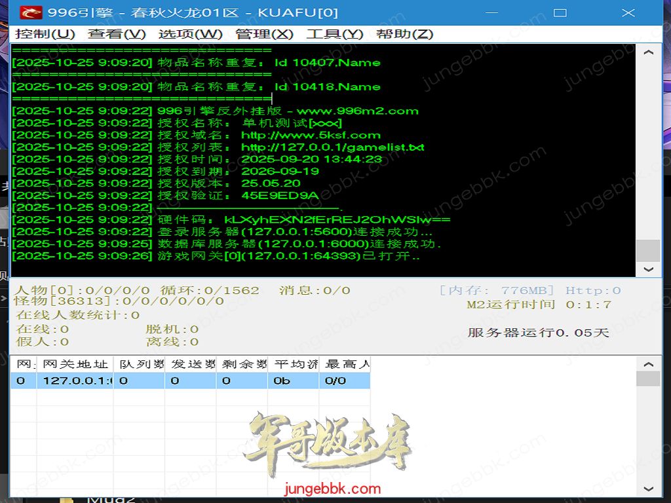This screenshot has width=671, height=503.
Task: Open the 选项(W) menu
Action: pyautogui.click(x=190, y=34)
